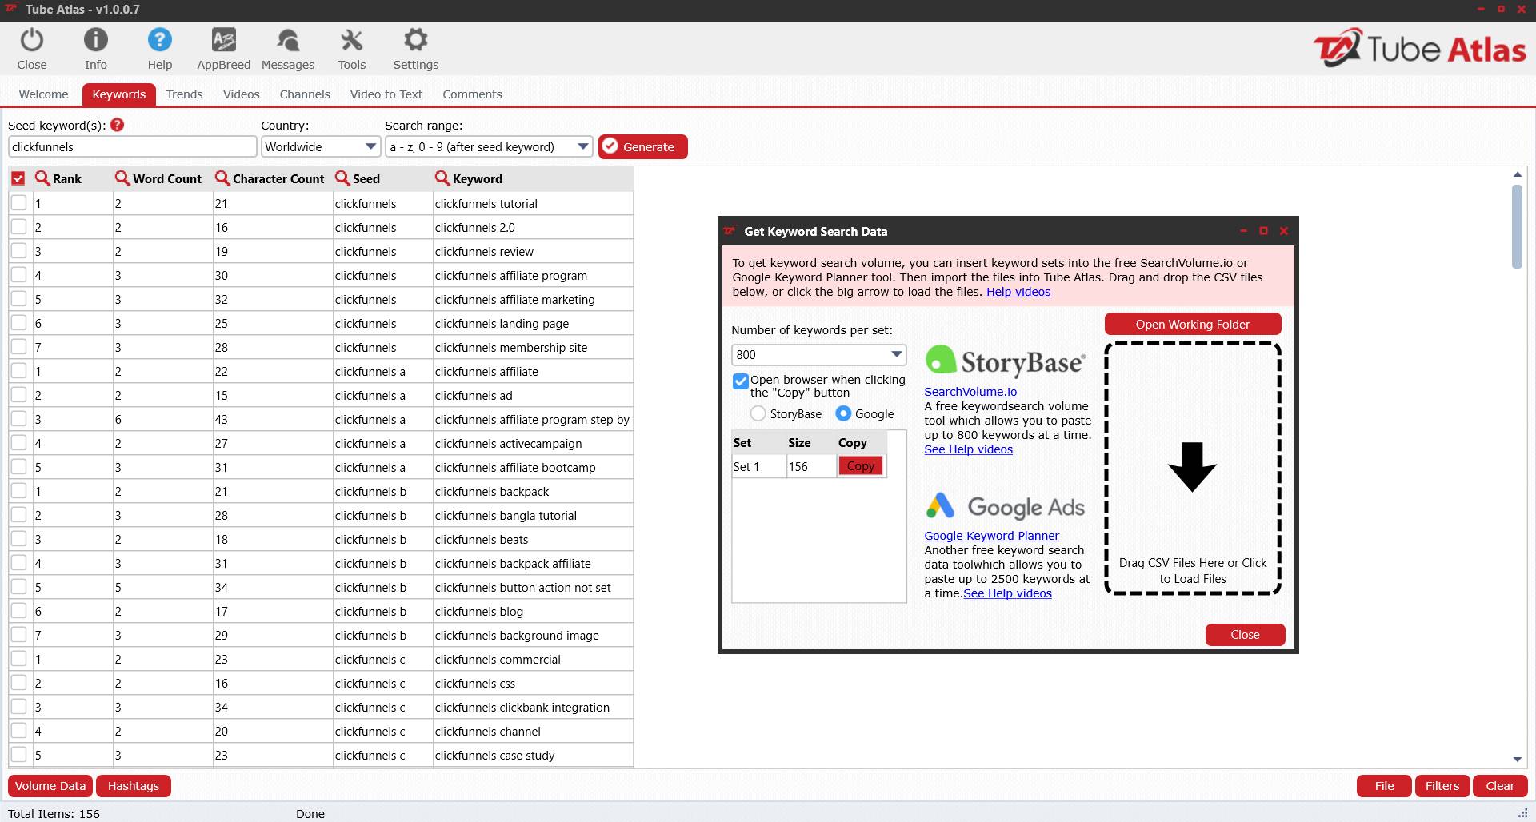This screenshot has width=1536, height=822.
Task: Check the row for clickfunnels tutorial
Action: [x=18, y=203]
